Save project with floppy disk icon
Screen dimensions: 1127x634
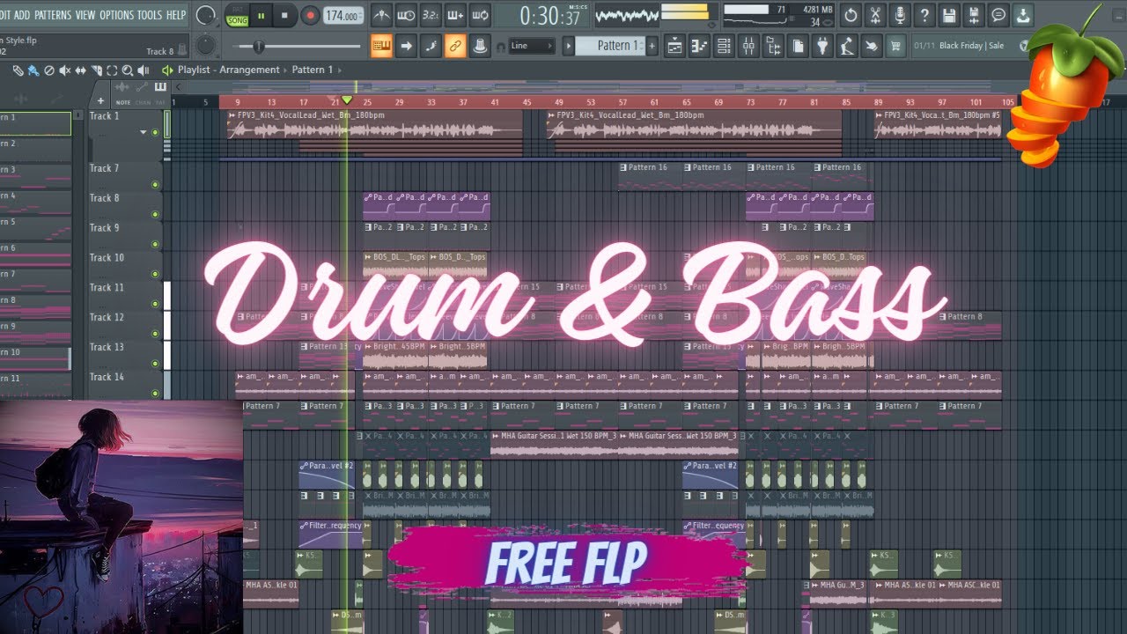tap(948, 15)
